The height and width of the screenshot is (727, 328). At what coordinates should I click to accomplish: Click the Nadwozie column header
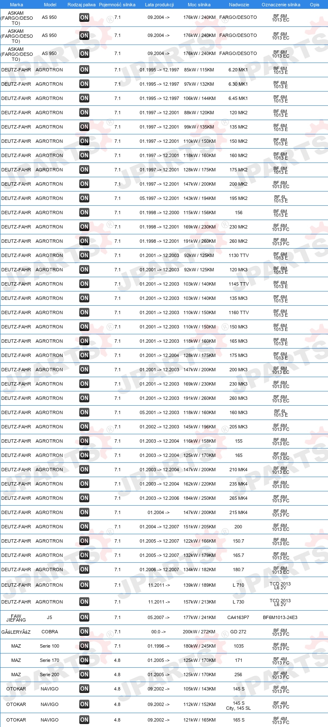tap(239, 5)
